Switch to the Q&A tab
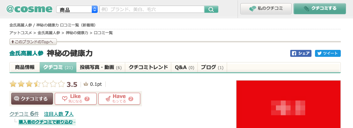 click(x=185, y=67)
